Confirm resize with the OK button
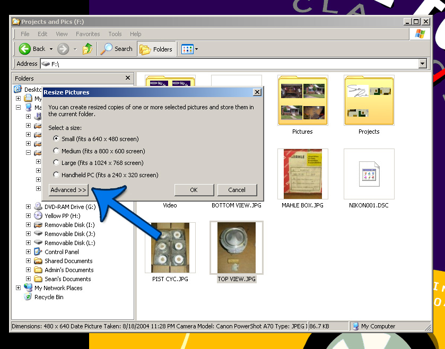Image resolution: width=445 pixels, height=349 pixels. click(x=194, y=190)
